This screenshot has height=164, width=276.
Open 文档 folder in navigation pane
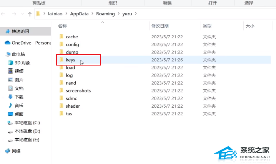coord(19,89)
